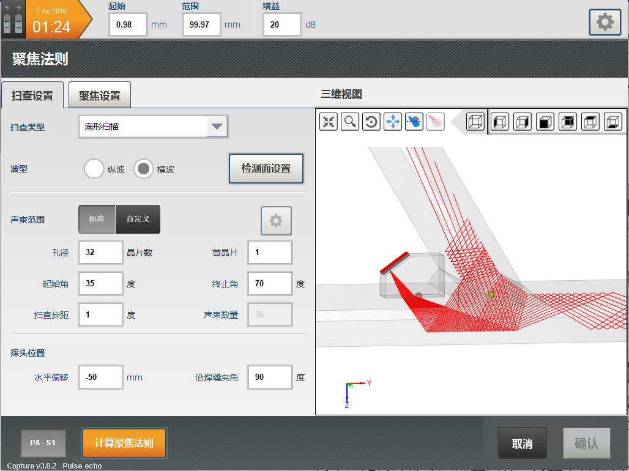Select the 纵波 radio button
Image resolution: width=629 pixels, height=471 pixels.
click(94, 169)
